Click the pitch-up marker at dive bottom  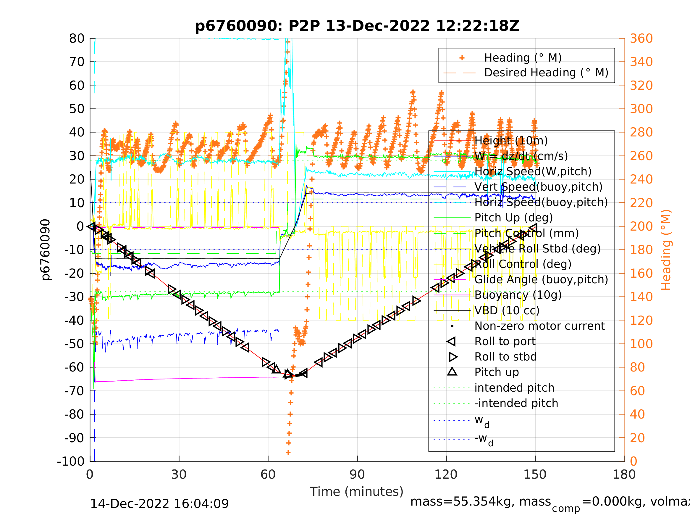(x=287, y=374)
